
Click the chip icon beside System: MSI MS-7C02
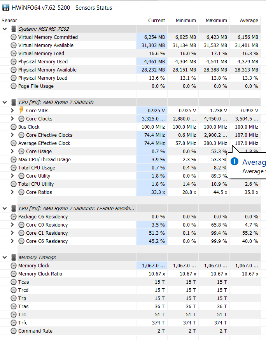point(14,29)
